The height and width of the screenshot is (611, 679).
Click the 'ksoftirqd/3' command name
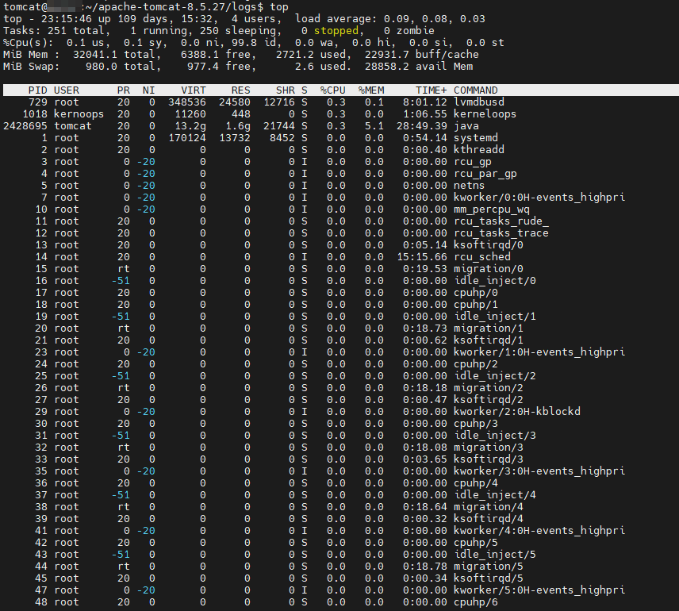pos(489,459)
